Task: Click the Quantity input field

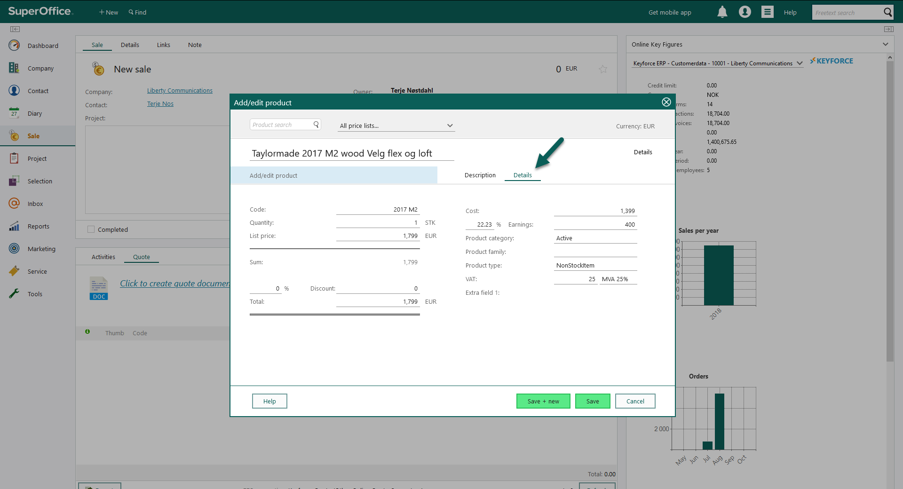Action: pyautogui.click(x=378, y=223)
